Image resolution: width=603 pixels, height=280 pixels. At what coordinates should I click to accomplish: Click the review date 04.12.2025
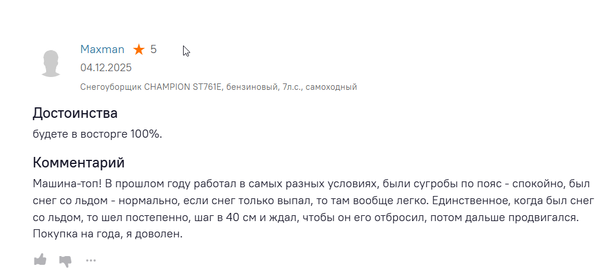click(106, 68)
